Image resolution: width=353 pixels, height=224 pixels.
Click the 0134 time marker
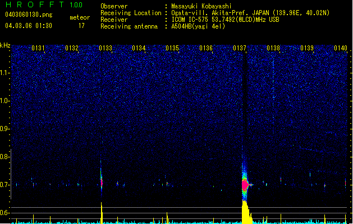click(139, 48)
